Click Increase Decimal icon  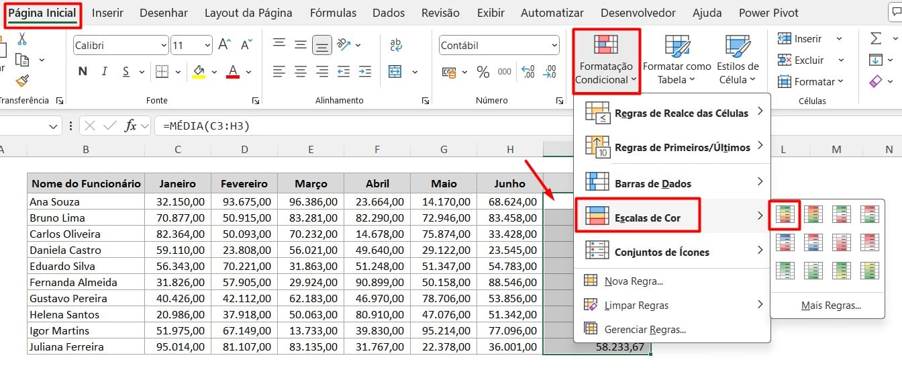(528, 71)
